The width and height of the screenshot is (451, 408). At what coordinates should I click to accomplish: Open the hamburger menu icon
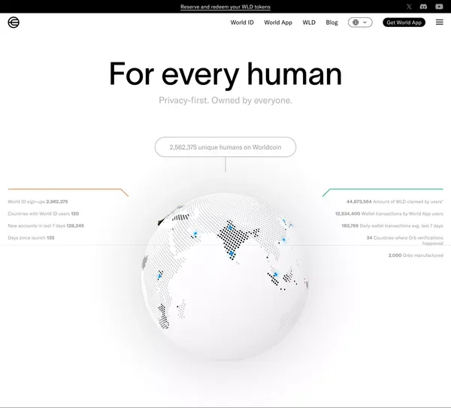(x=439, y=22)
